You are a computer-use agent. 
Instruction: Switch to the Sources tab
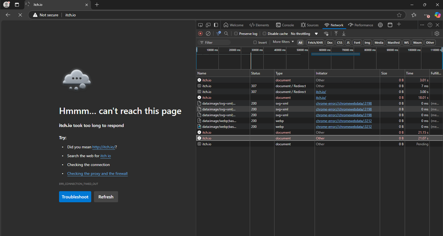point(310,25)
